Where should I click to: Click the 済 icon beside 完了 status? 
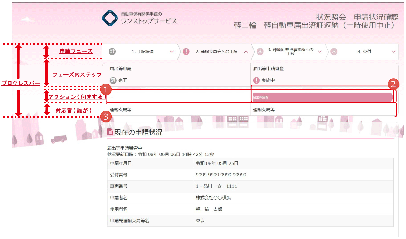tap(113, 80)
